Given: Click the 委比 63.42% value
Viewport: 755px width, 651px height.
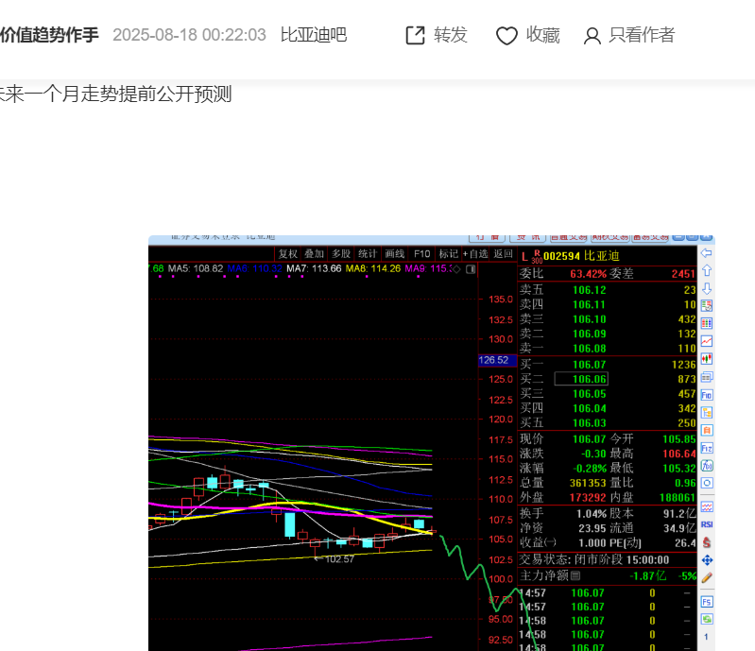Looking at the screenshot, I should click(588, 274).
